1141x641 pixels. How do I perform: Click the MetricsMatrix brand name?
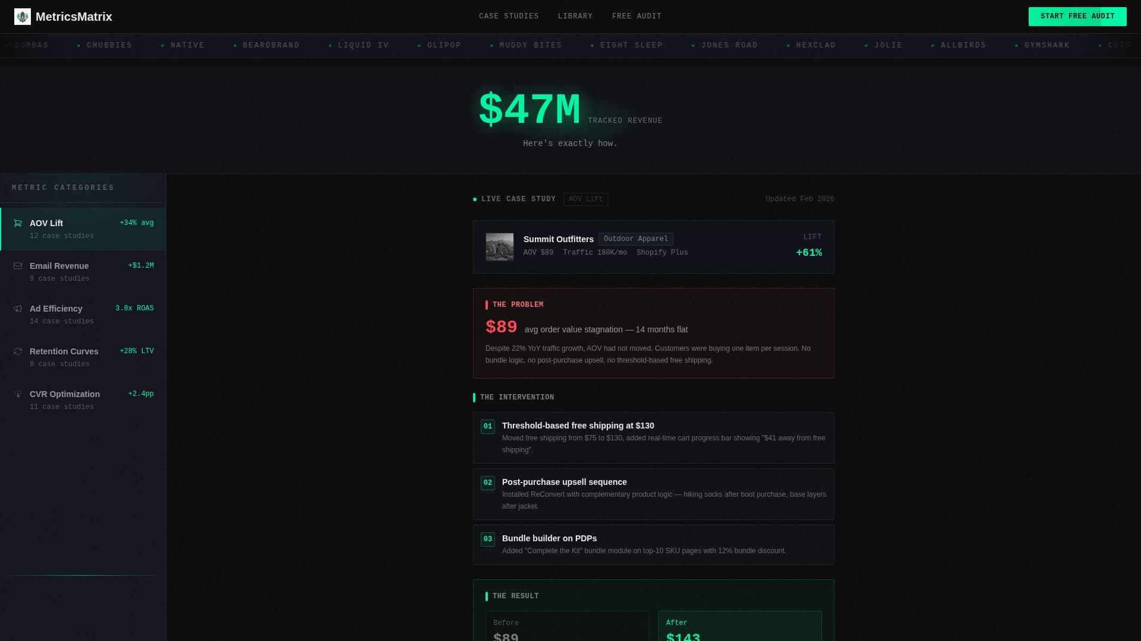click(x=74, y=17)
